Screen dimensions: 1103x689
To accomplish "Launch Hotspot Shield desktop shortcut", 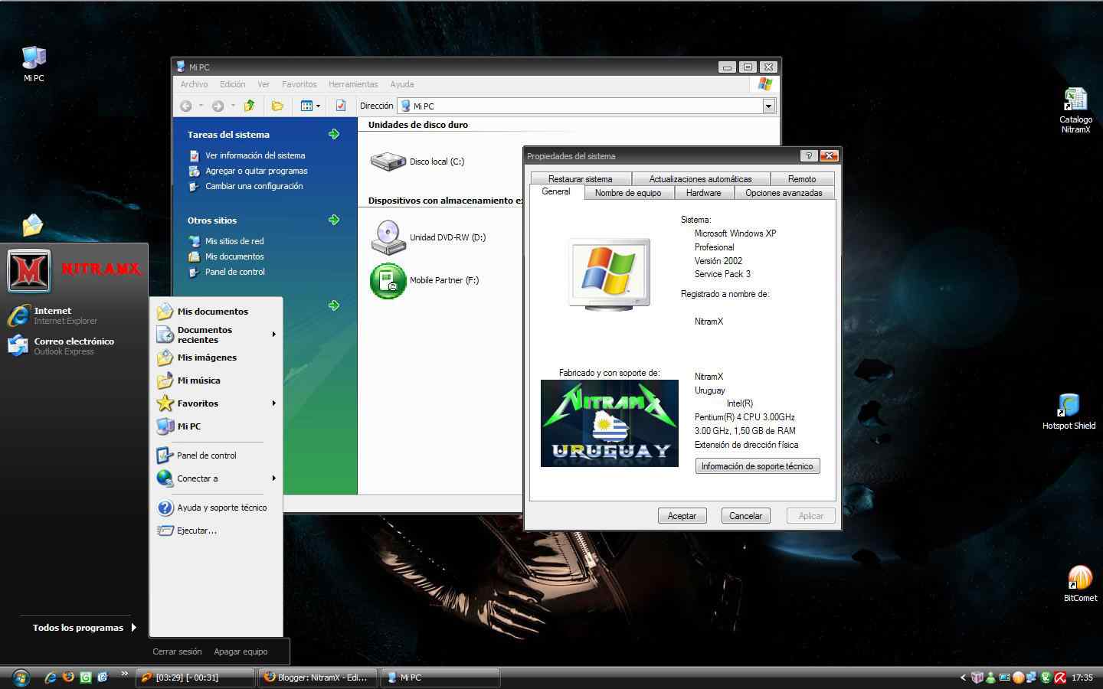I will click(x=1069, y=412).
